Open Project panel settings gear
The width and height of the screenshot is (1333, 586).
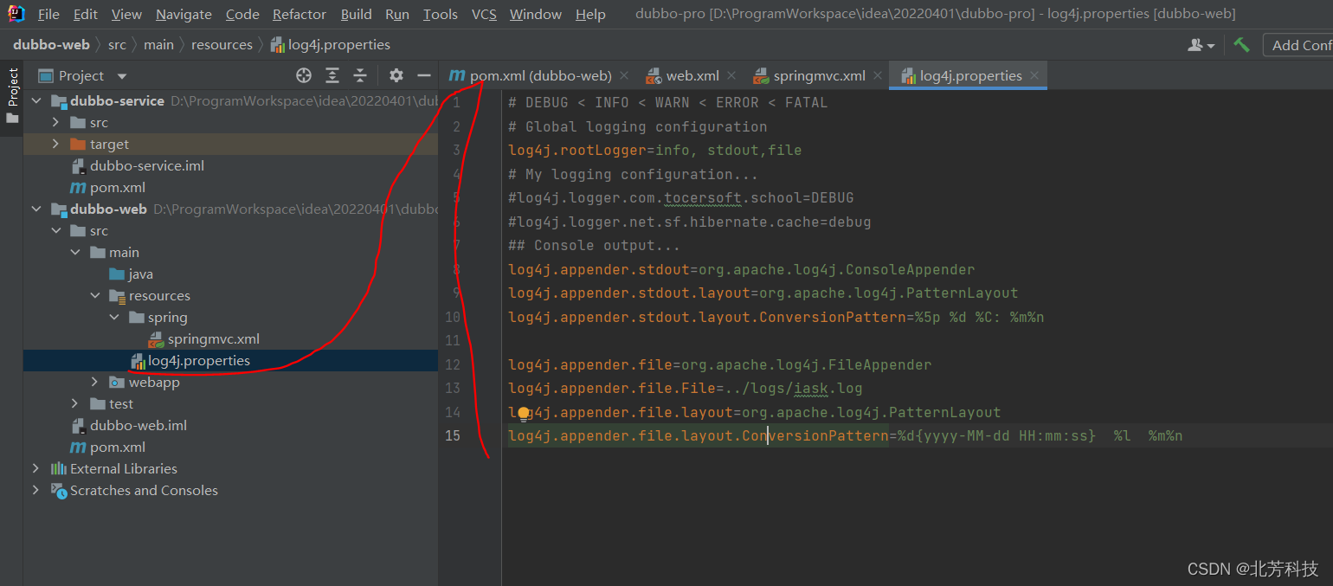396,75
